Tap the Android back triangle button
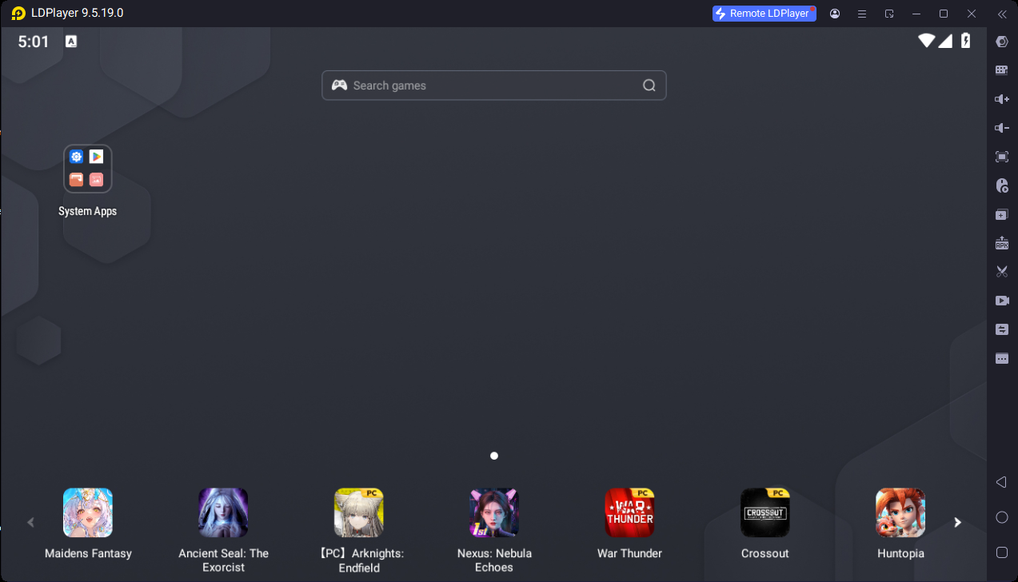 1001,482
